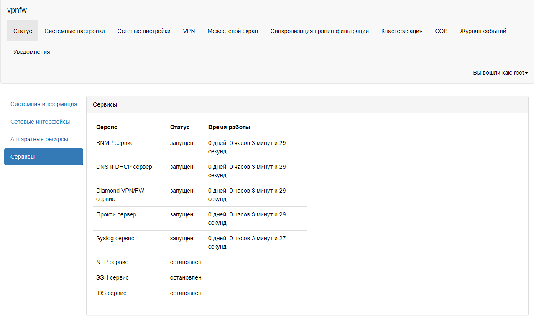Expand the root user dropdown
This screenshot has height=318, width=534.
pyautogui.click(x=500, y=73)
